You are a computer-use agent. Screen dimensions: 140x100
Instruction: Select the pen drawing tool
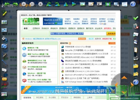pyautogui.click(x=5, y=55)
